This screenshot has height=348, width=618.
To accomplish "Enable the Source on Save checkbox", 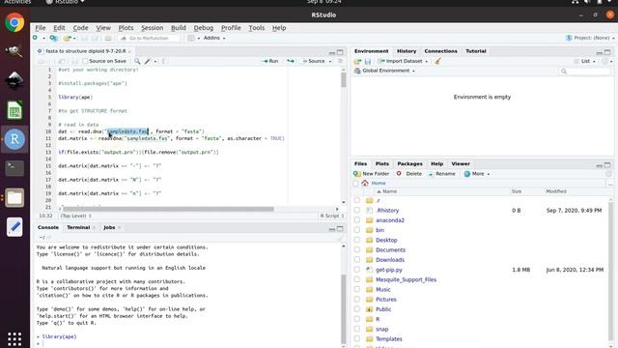I will [x=85, y=61].
